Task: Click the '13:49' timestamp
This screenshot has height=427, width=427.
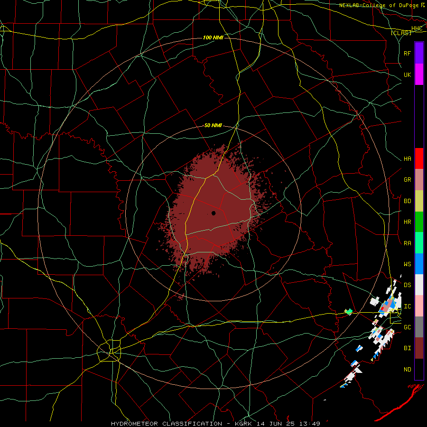Action: tap(310, 424)
